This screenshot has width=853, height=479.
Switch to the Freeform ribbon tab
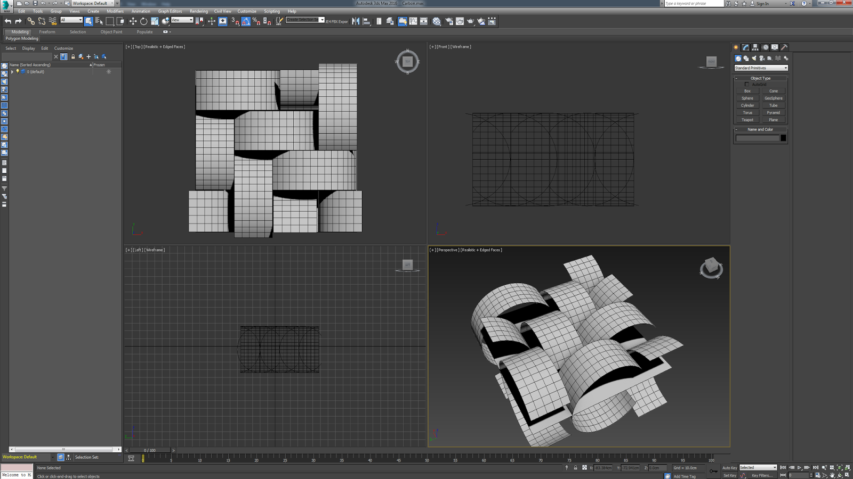click(x=47, y=32)
